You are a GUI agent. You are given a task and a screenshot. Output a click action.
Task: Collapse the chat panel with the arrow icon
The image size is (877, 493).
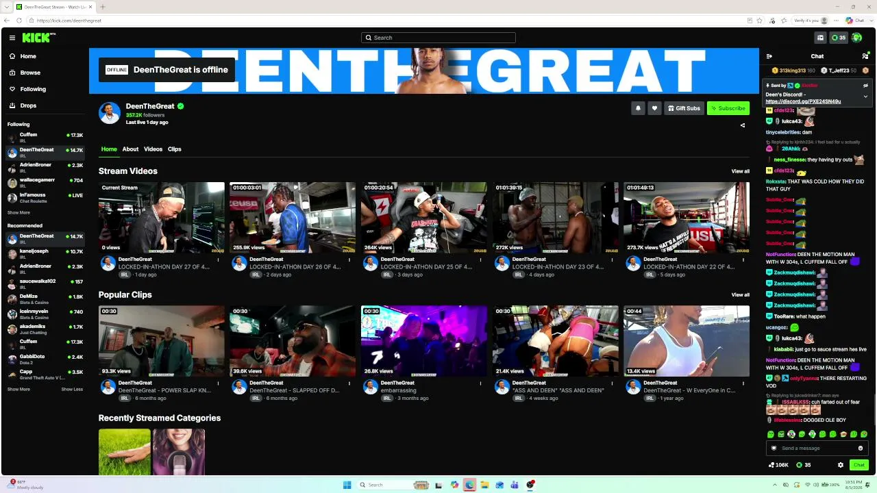pyautogui.click(x=769, y=56)
